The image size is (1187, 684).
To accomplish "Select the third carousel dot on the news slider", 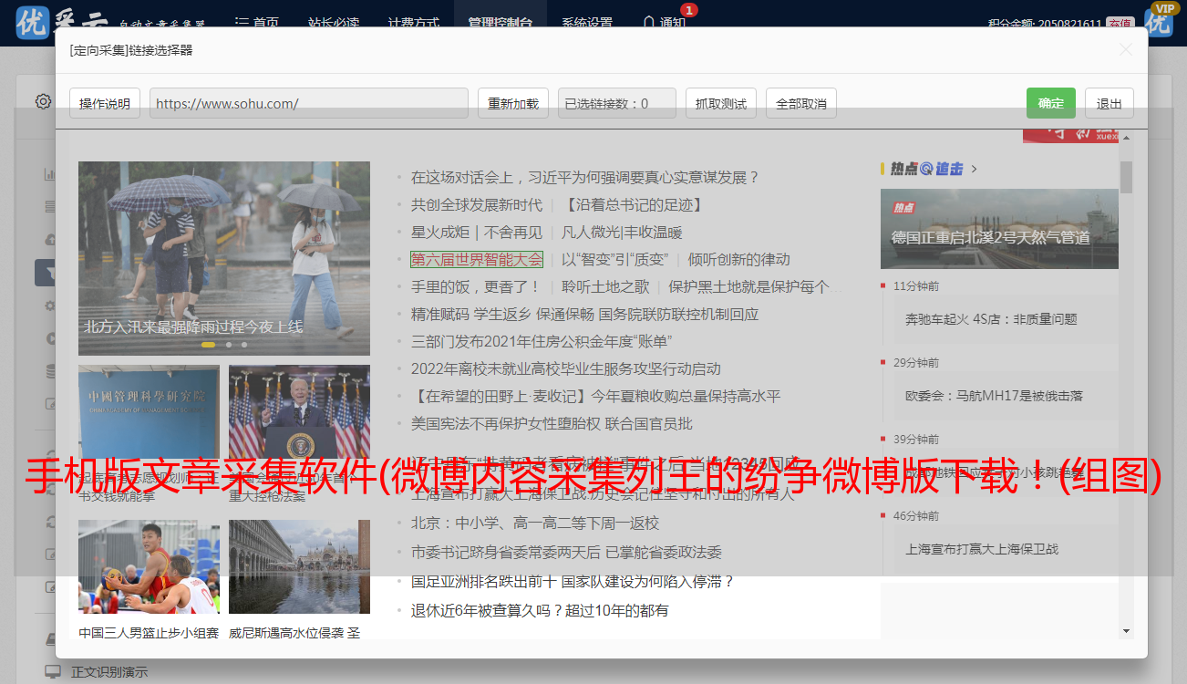I will (244, 345).
